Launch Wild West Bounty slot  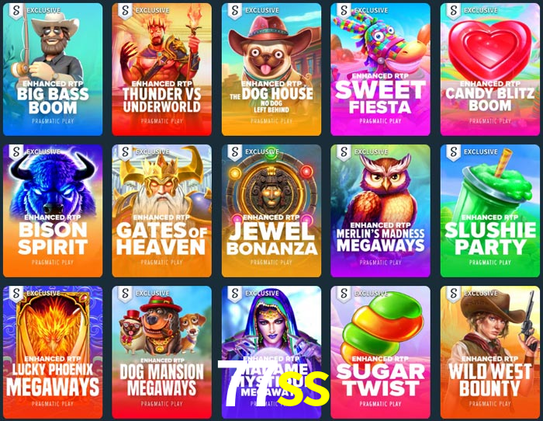[490, 353]
